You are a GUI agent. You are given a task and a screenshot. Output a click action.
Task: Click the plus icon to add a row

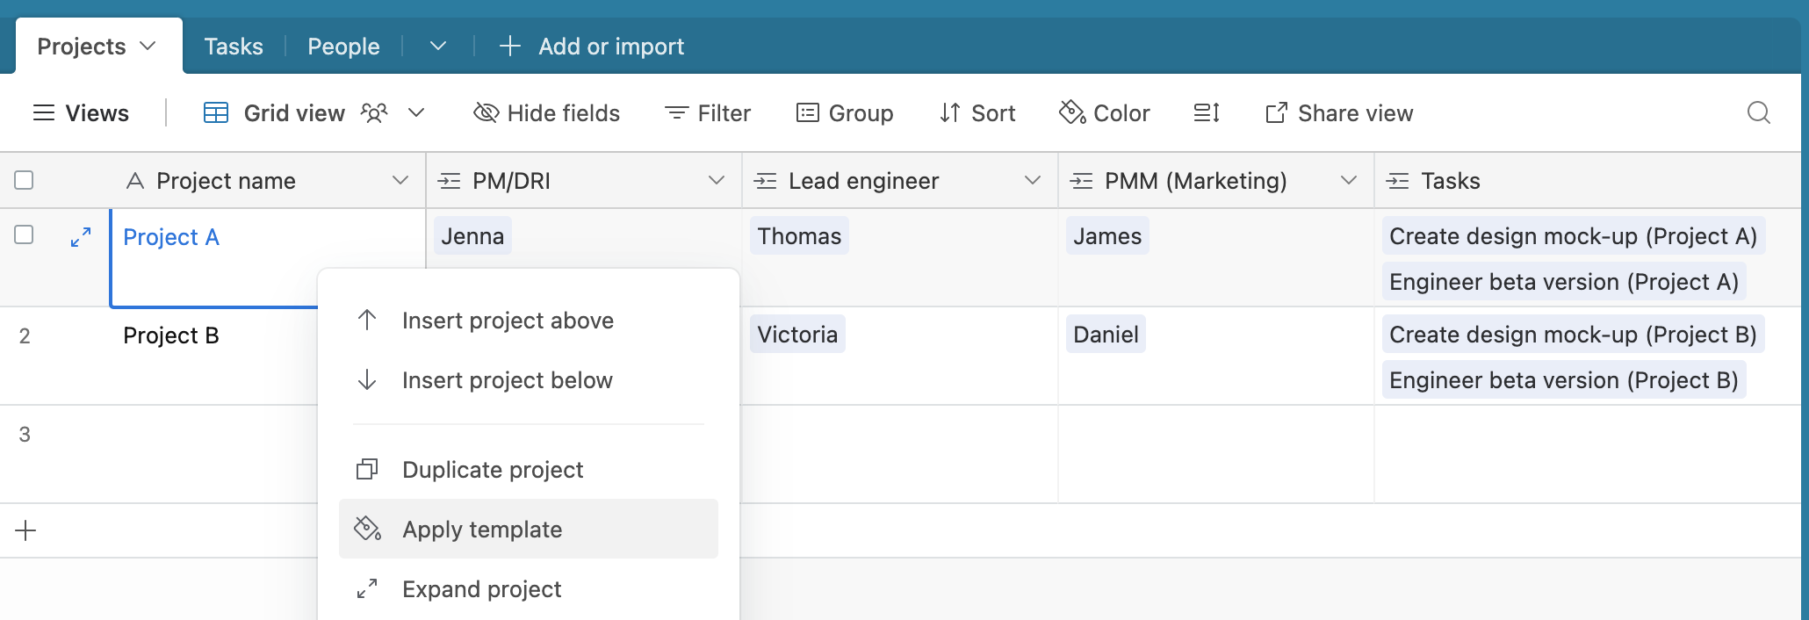click(x=26, y=530)
